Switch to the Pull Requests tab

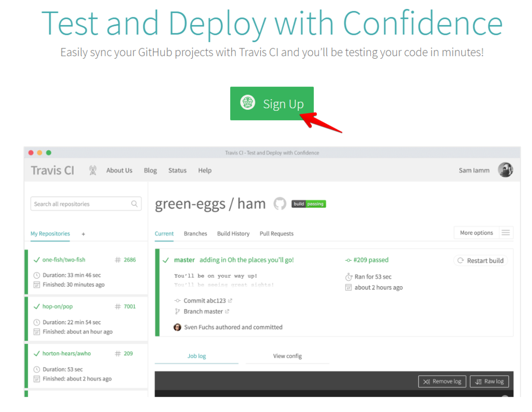click(x=276, y=234)
